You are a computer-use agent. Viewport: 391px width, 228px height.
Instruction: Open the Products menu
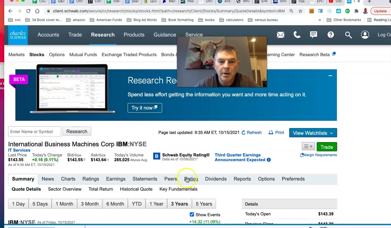click(x=134, y=35)
